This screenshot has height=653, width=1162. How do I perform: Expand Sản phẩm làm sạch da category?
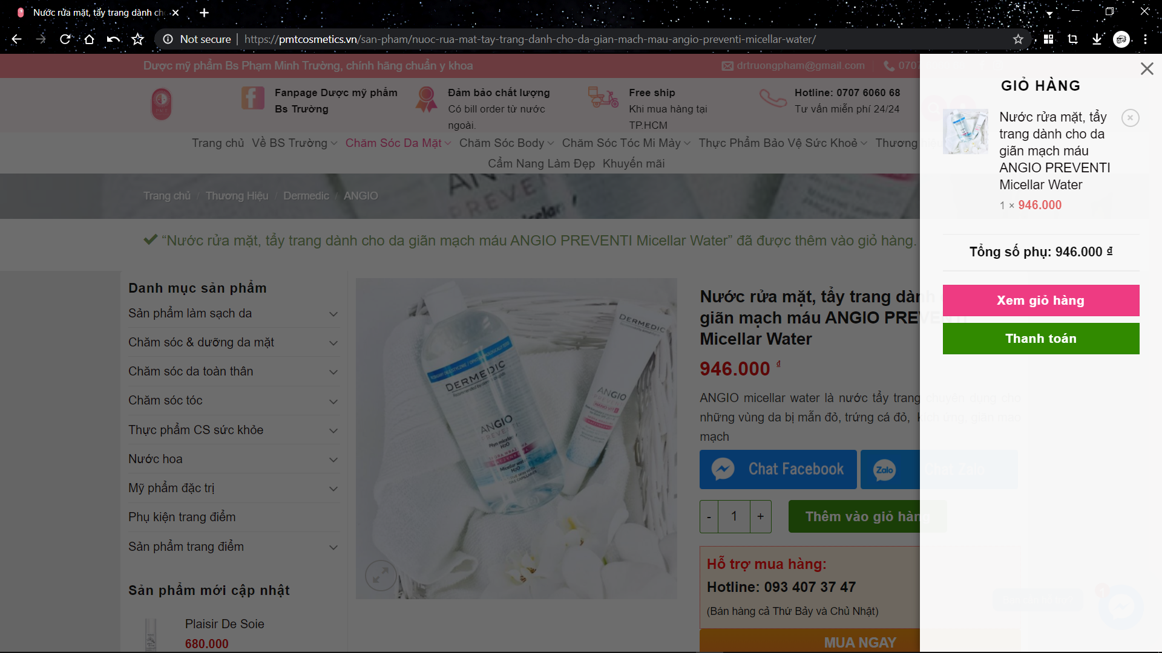333,314
